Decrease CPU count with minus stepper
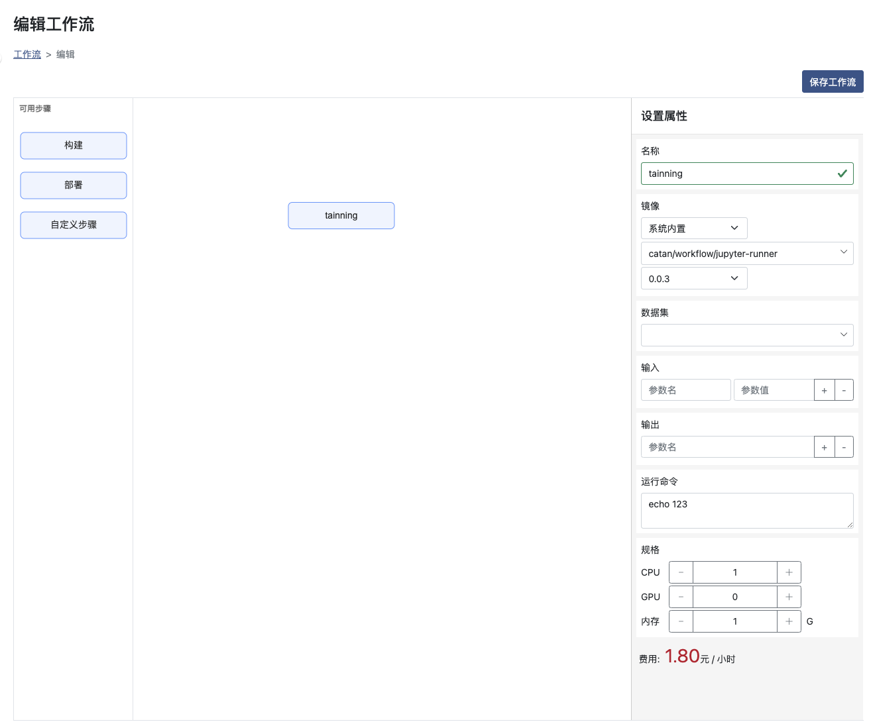Screen dimensions: 869x724 681,572
